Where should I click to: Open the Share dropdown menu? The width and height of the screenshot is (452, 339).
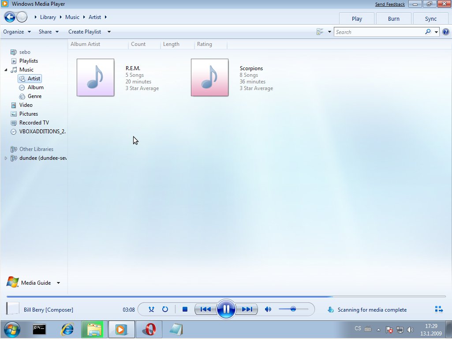pyautogui.click(x=49, y=32)
